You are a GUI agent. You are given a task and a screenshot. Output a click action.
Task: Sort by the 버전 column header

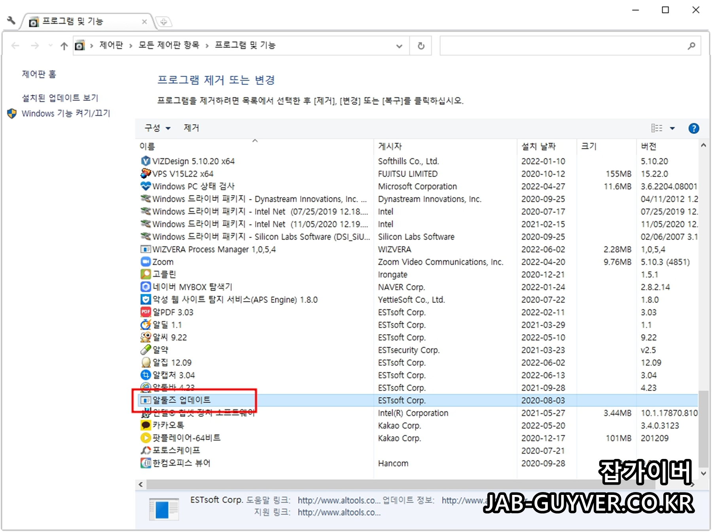(x=667, y=146)
